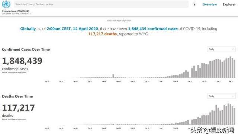Open the confirmed cases Daily dropdown
238x137 pixels.
point(221,49)
